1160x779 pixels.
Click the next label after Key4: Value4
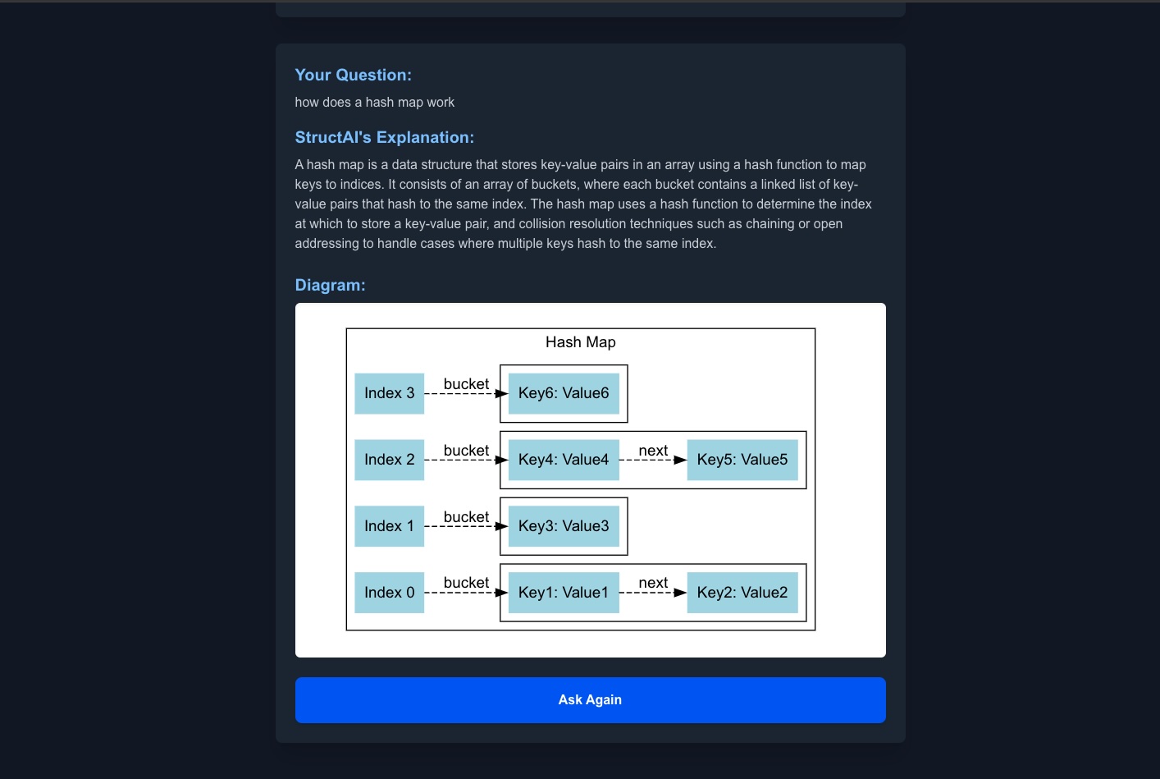tap(653, 451)
